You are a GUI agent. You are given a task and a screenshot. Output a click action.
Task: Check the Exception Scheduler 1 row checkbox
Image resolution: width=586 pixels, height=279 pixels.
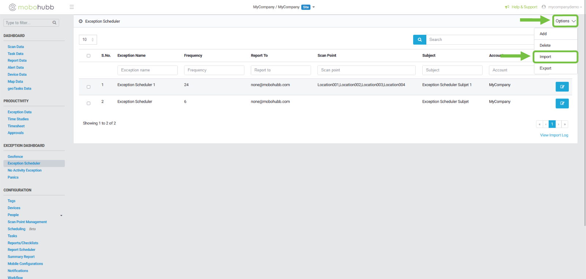click(x=88, y=87)
